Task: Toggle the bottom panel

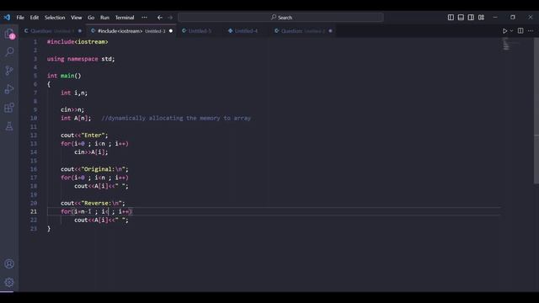Action: pos(461,17)
